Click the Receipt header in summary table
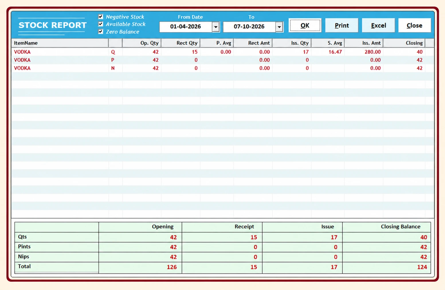 (x=244, y=226)
